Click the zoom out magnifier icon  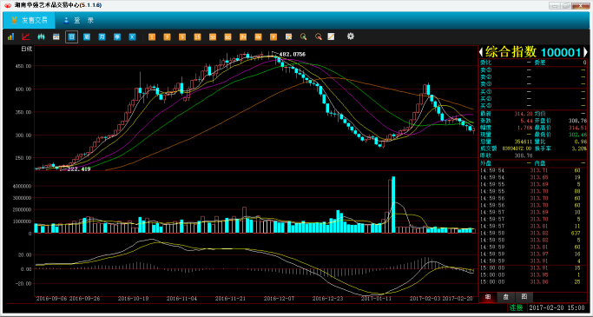[x=319, y=36]
